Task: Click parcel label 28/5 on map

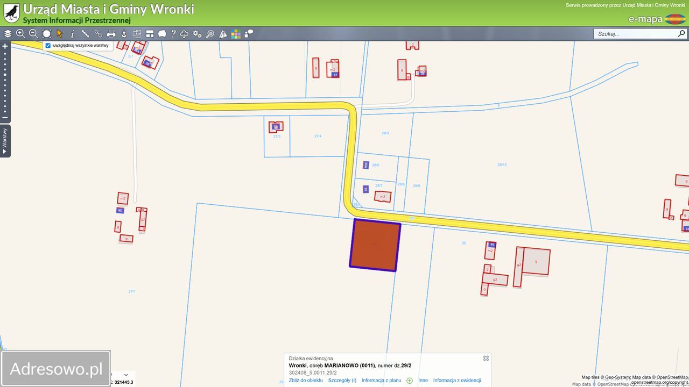Action: coord(376,165)
